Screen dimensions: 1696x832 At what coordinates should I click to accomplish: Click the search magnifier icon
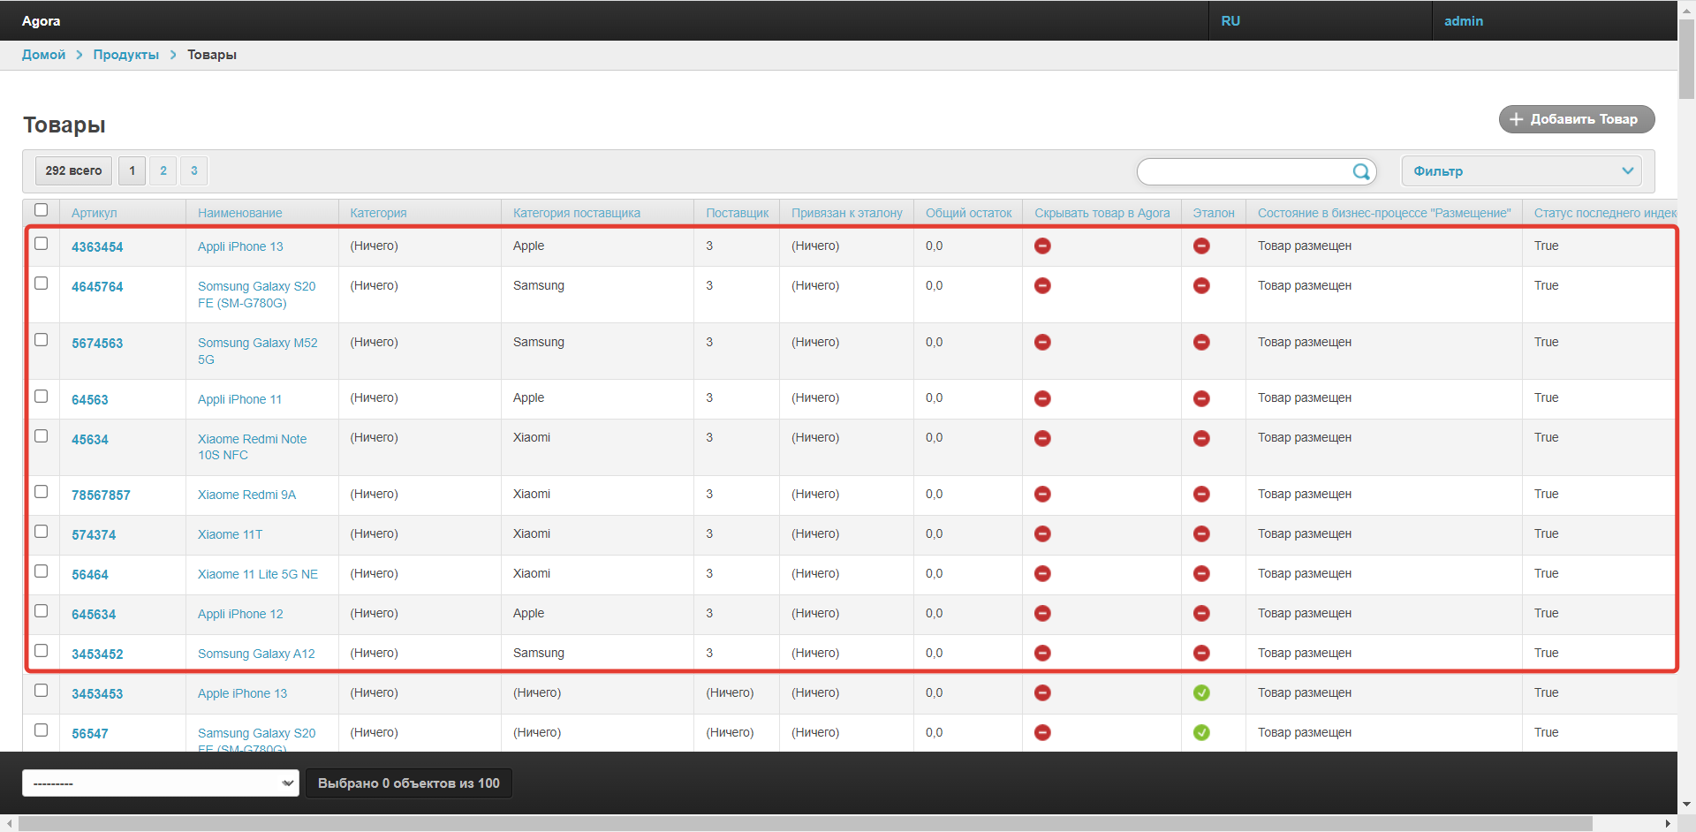tap(1361, 171)
